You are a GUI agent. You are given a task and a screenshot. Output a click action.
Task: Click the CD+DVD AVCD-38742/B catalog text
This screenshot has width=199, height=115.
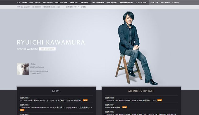click(x=39, y=71)
